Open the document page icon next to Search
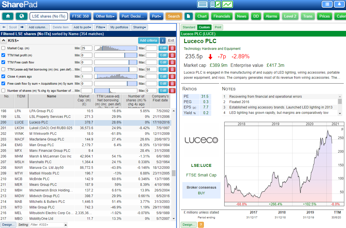This screenshot has width=346, height=228. click(189, 16)
